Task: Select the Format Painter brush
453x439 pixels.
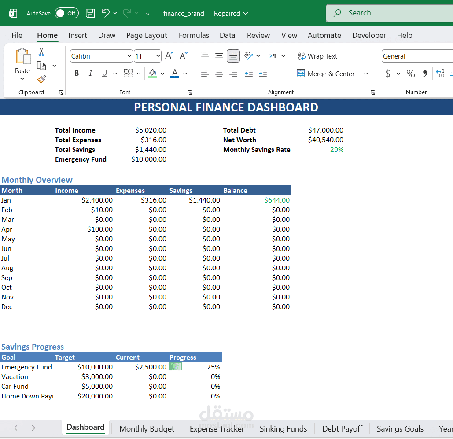Action: click(41, 79)
